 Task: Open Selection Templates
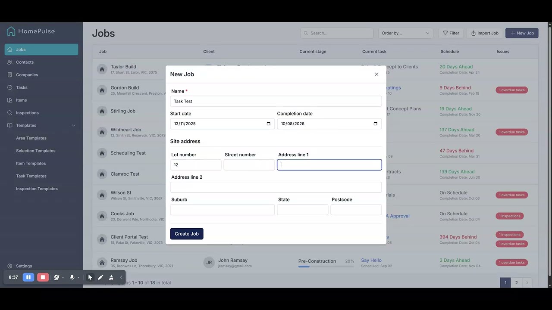pyautogui.click(x=36, y=151)
